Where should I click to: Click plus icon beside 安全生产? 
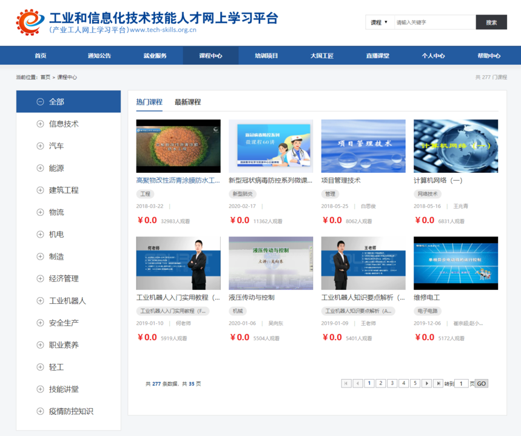40,323
